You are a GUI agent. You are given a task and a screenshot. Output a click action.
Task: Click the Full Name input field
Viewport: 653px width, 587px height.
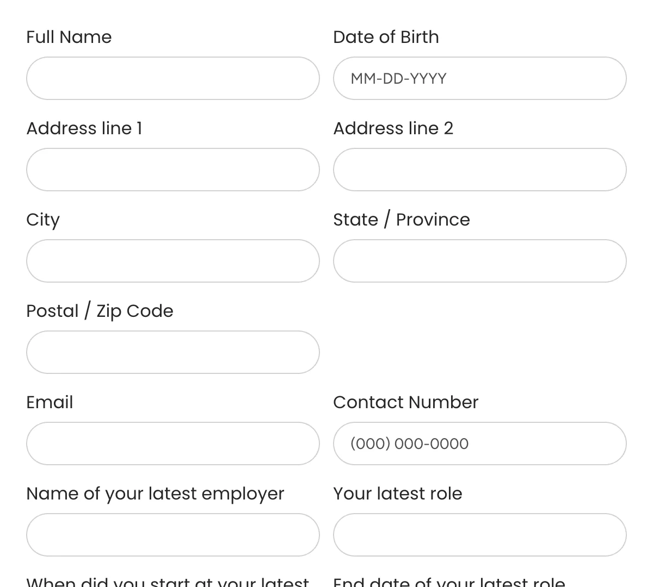173,78
